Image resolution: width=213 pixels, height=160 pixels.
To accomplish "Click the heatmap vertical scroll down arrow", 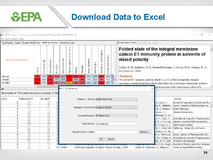I will click(x=115, y=83).
